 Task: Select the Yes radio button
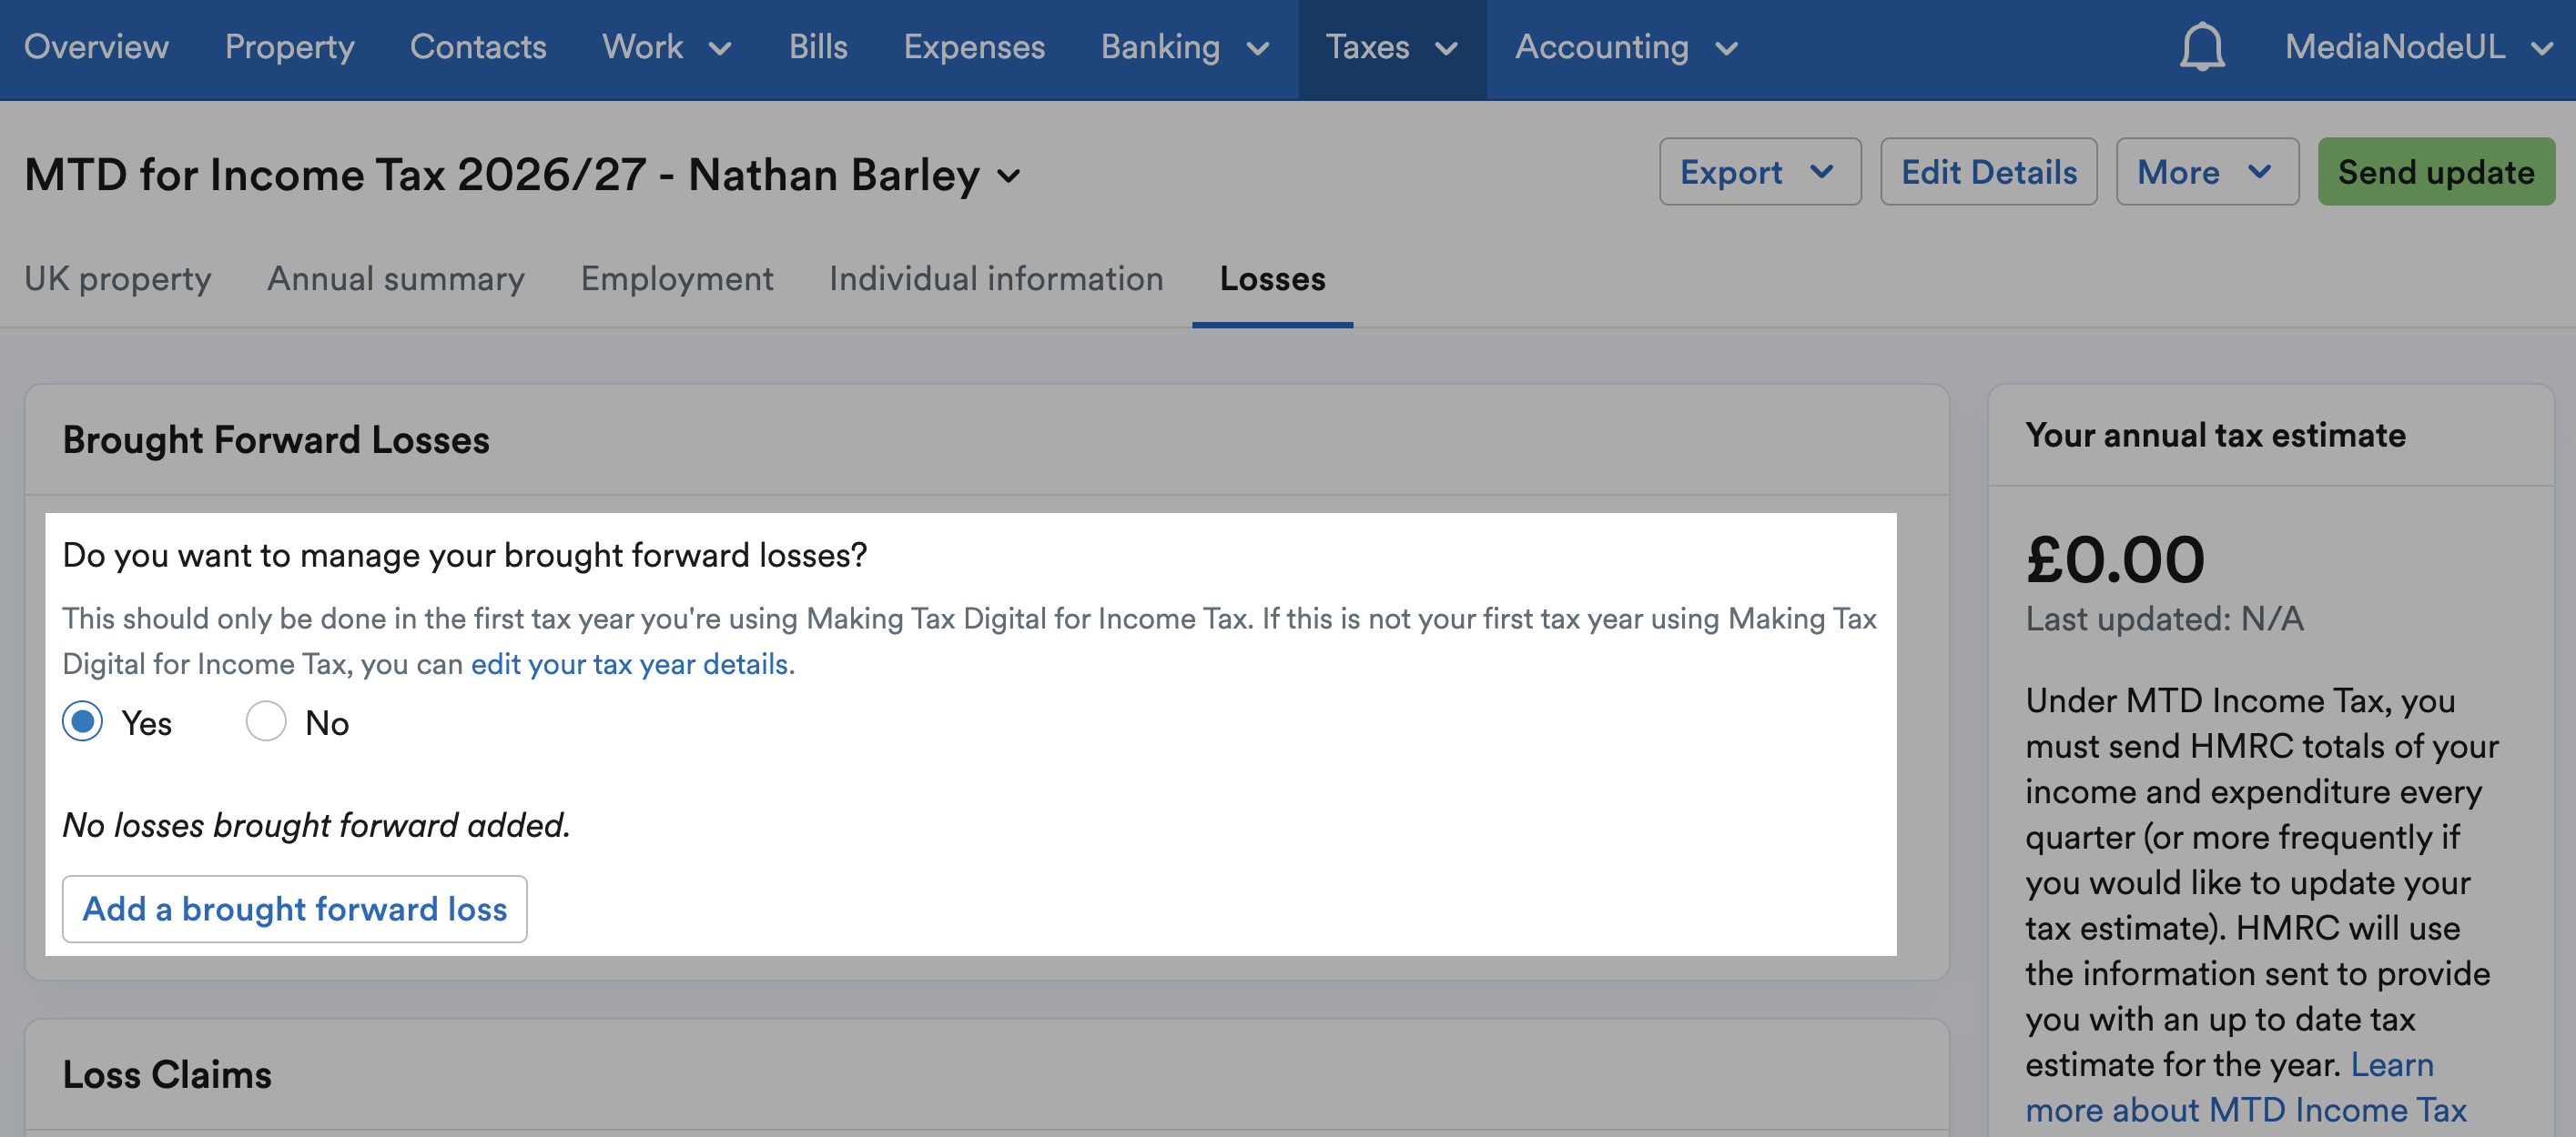pyautogui.click(x=83, y=721)
